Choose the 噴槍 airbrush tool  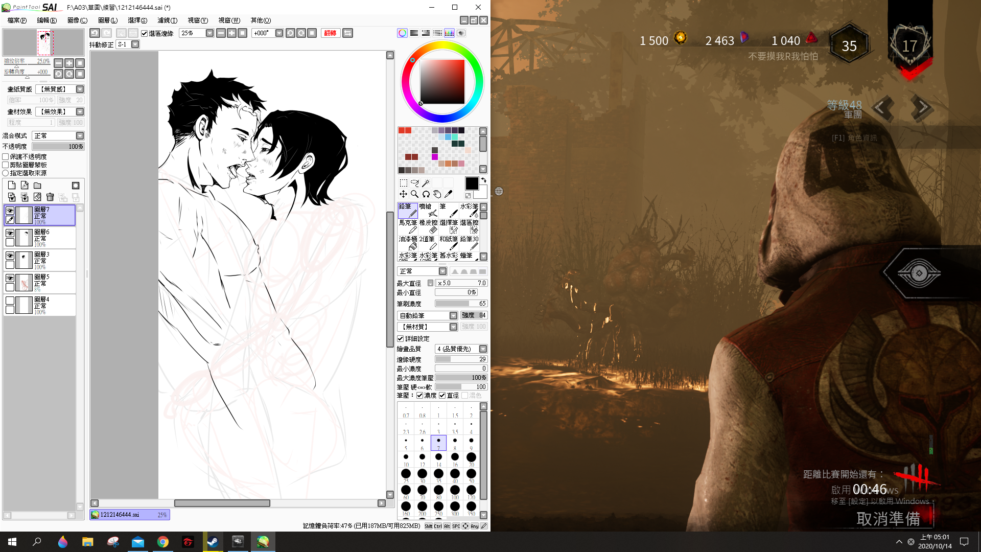(428, 211)
